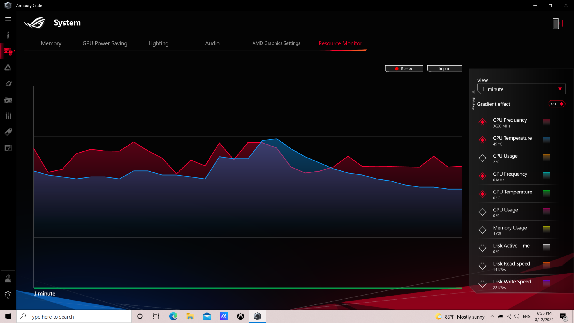Disable GPU Frequency graph diamond
Image resolution: width=574 pixels, height=323 pixels.
pos(482,176)
